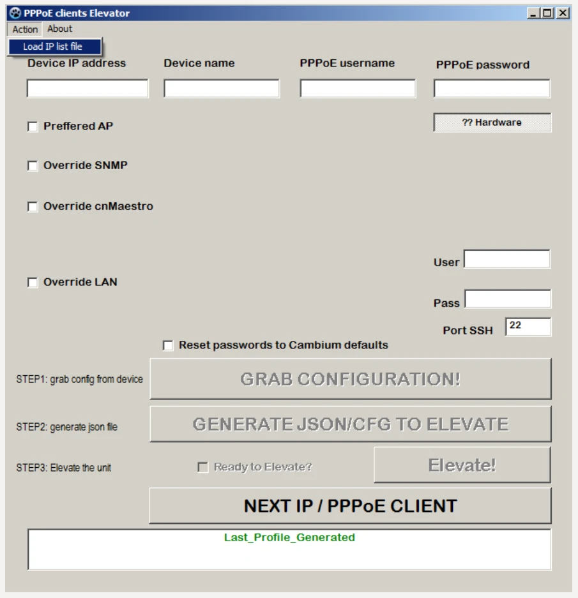Toggle the Override SNMP checkbox

click(33, 166)
